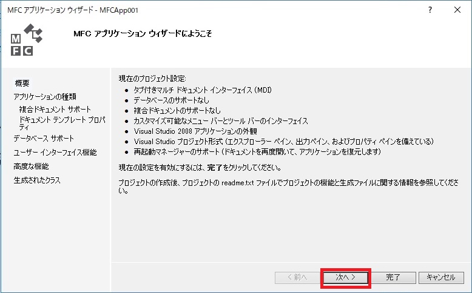Open the 生成されたクラス page
The image size is (472, 293).
(x=37, y=180)
